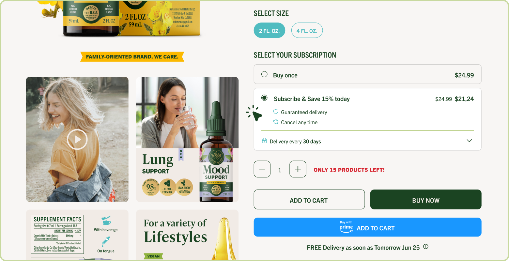Decrease quantity with minus button
The image size is (509, 261).
(x=262, y=169)
